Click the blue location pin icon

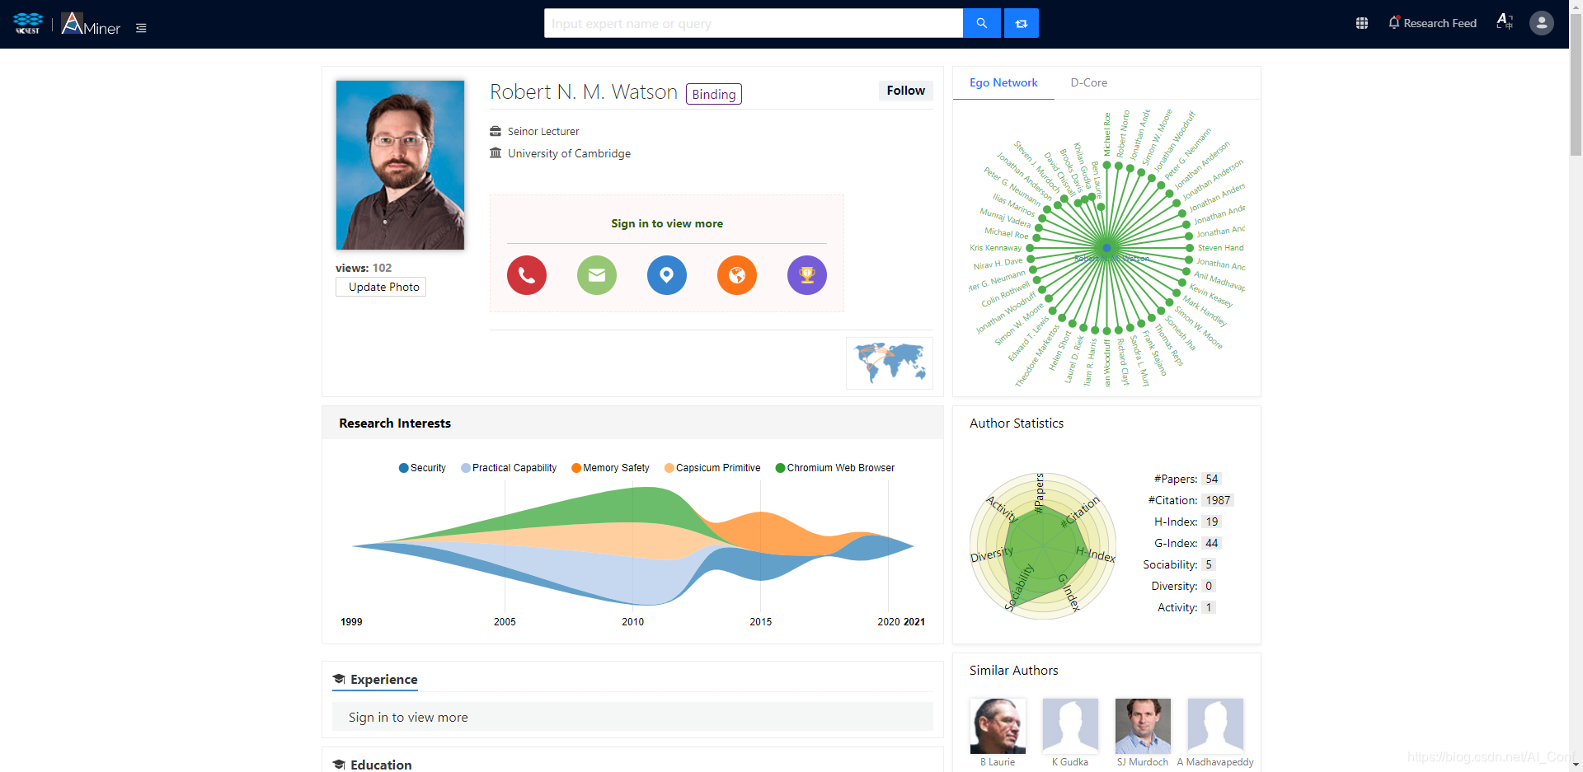667,275
